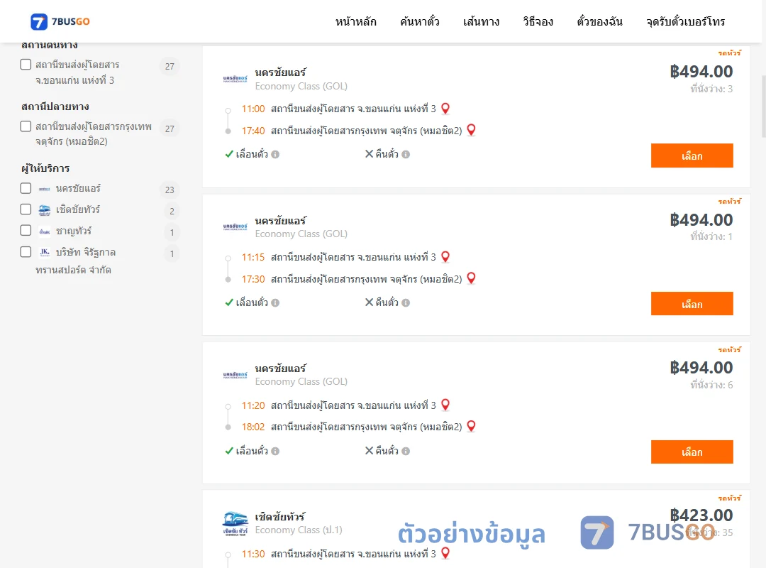Click 11:15 departure time text
Screen dimensions: 766x568
(253, 257)
